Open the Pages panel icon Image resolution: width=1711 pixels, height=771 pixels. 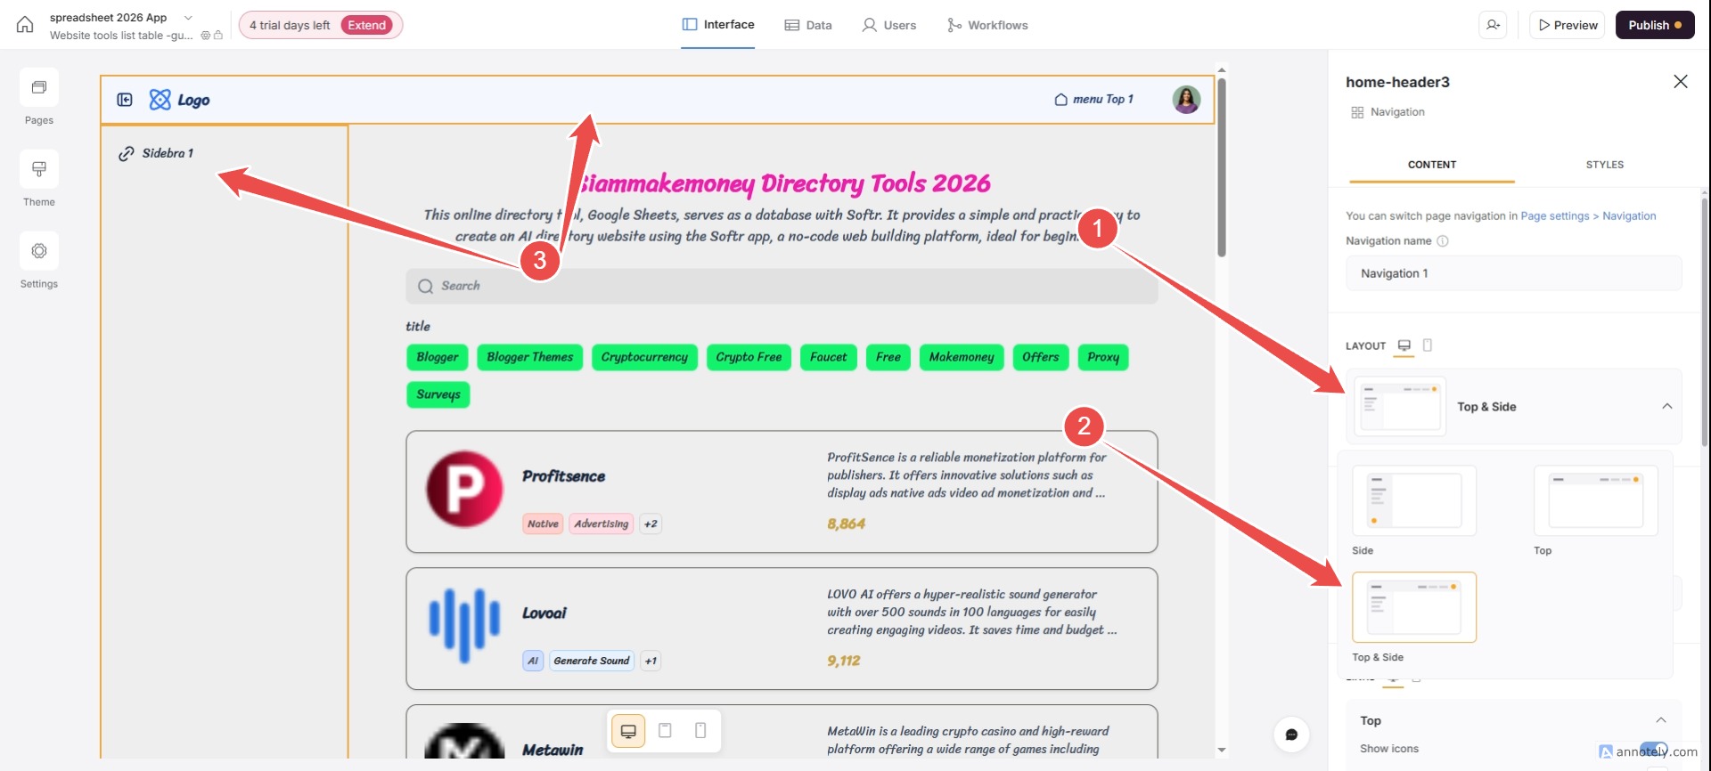(x=39, y=88)
